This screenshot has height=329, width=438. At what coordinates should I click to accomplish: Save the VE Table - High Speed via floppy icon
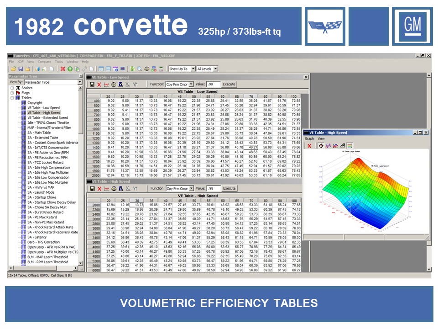[x=92, y=189]
